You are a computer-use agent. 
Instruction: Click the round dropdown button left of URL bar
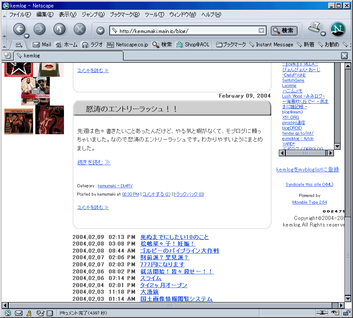(x=101, y=30)
